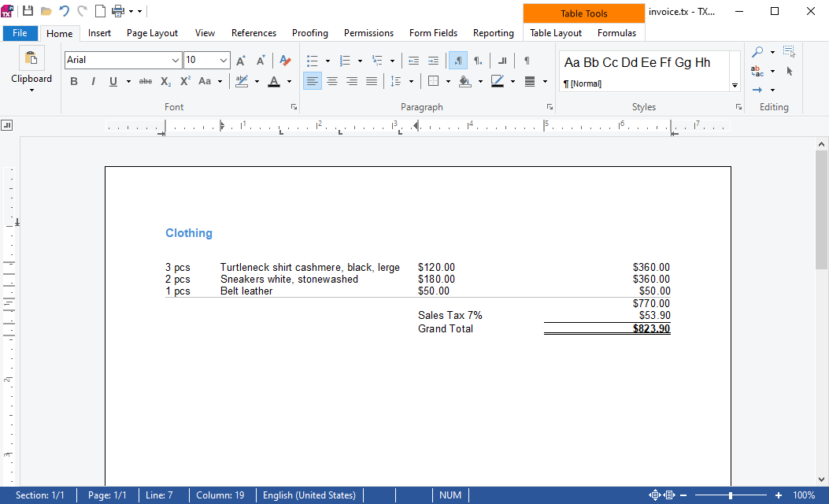Click the Find magnifier icon
Viewport: 829px width, 504px height.
[x=757, y=52]
